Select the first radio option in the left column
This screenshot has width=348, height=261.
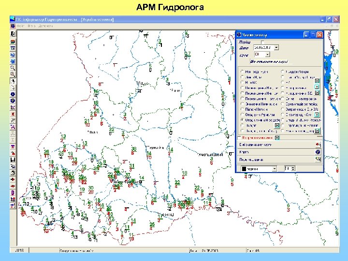(x=242, y=72)
